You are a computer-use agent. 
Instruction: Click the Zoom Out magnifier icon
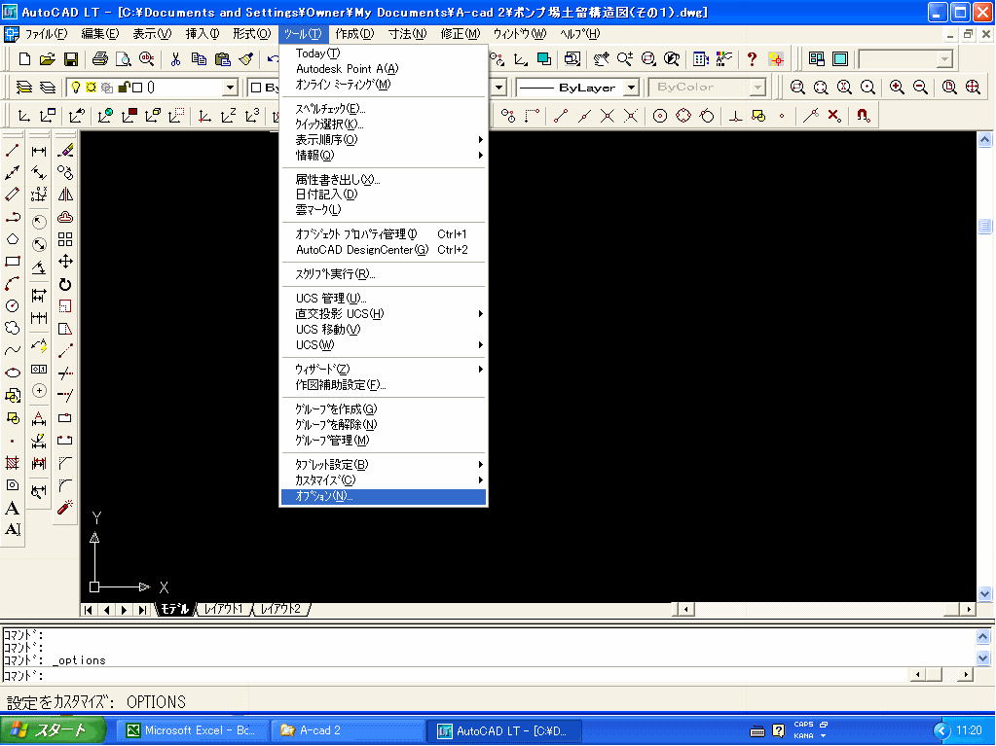point(920,87)
